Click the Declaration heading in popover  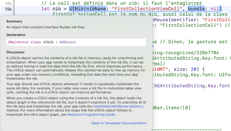16,35
